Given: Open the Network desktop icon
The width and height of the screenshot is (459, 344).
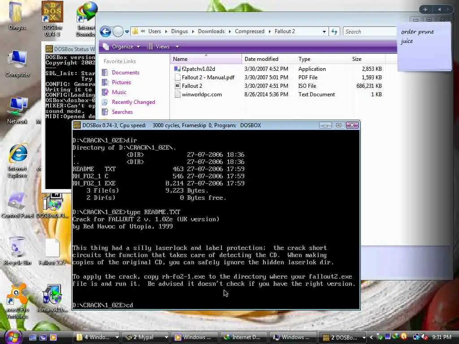Looking at the screenshot, I should point(17,110).
